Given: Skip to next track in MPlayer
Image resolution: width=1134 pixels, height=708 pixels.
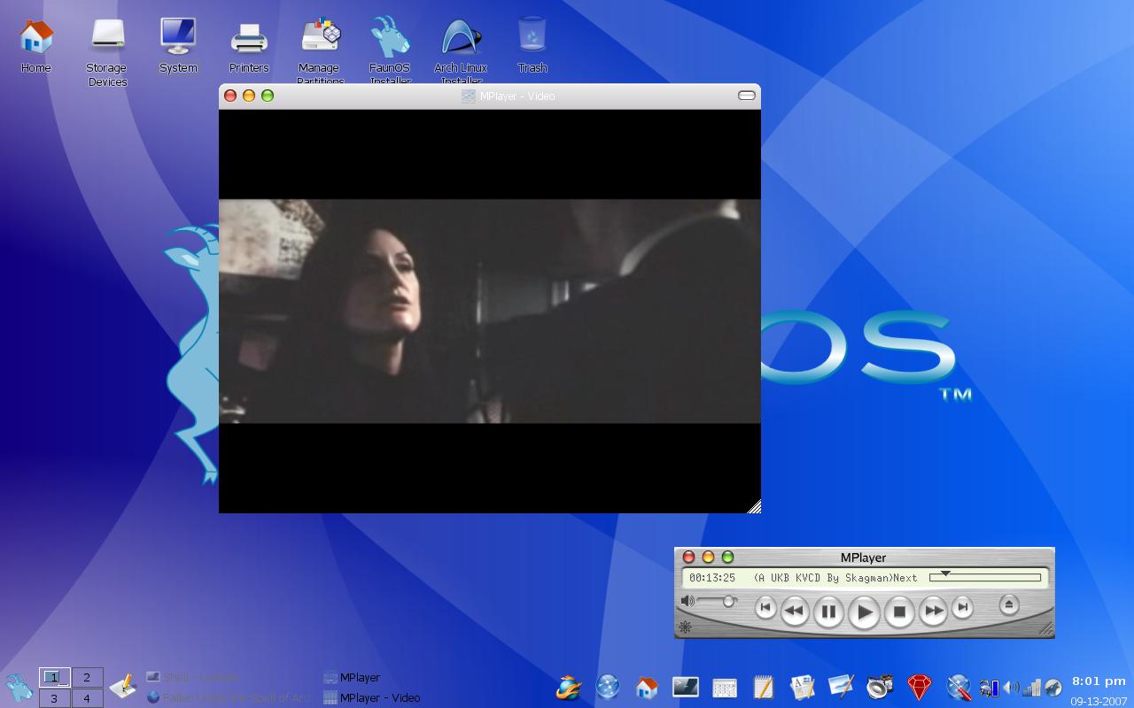Looking at the screenshot, I should point(962,608).
